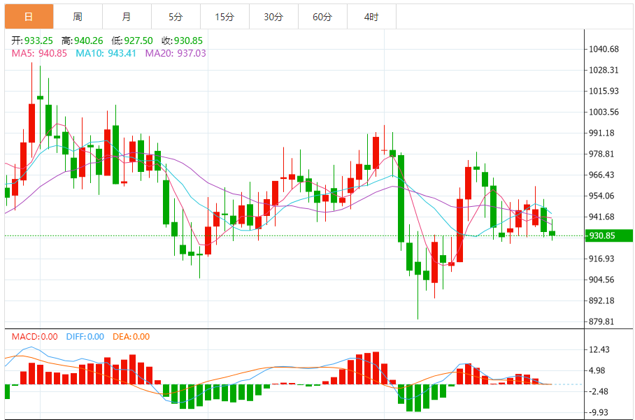
Task: Click the 1003.56 price axis label
Action: [x=604, y=112]
